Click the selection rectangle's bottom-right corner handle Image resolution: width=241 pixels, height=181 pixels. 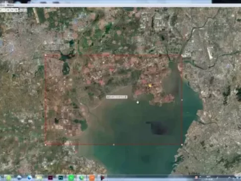pyautogui.click(x=182, y=145)
